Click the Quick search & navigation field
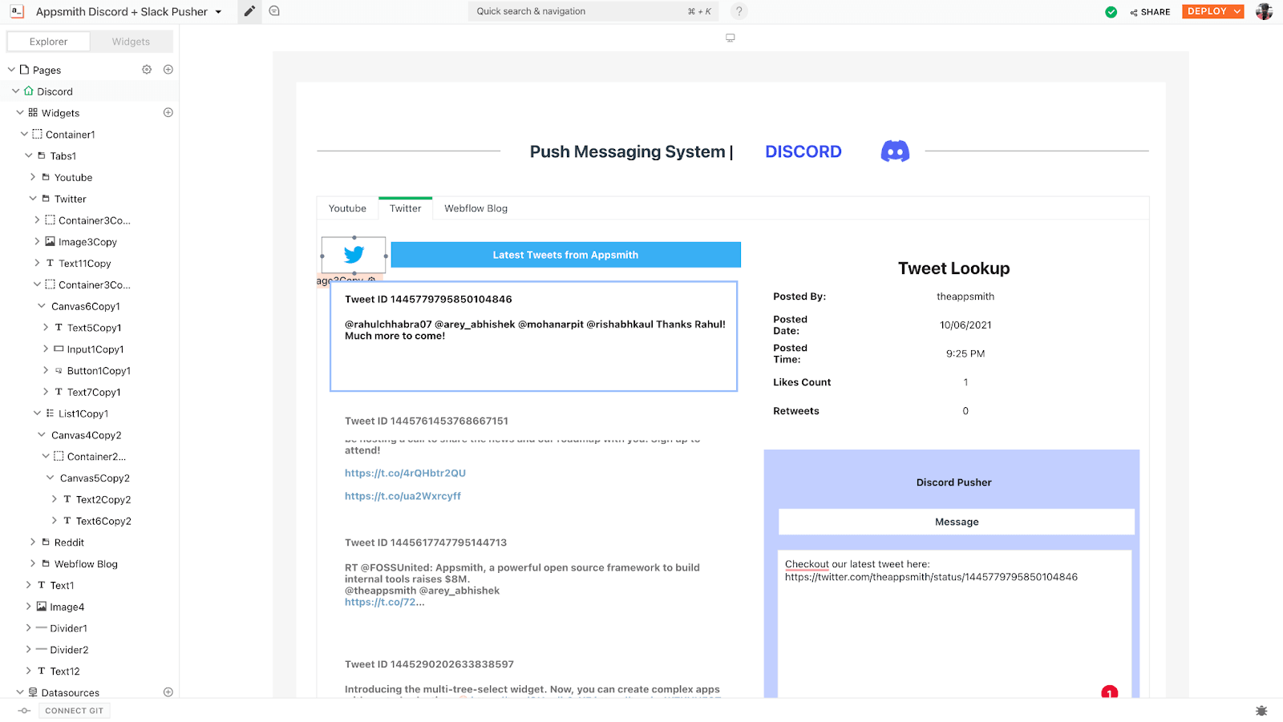 pyautogui.click(x=593, y=11)
